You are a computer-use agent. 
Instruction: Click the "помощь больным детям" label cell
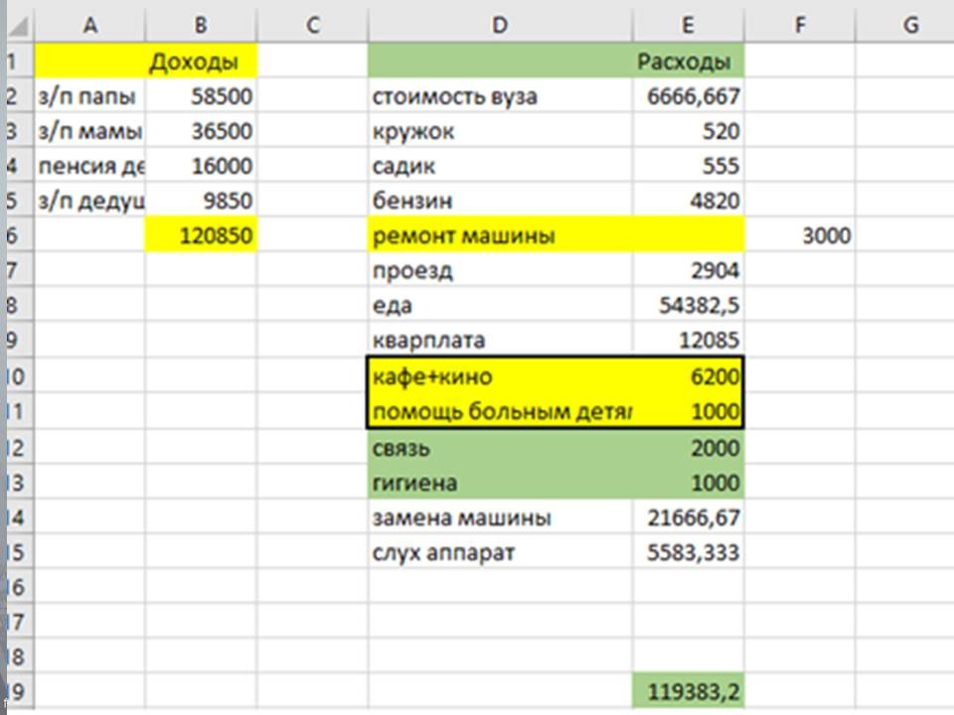499,411
